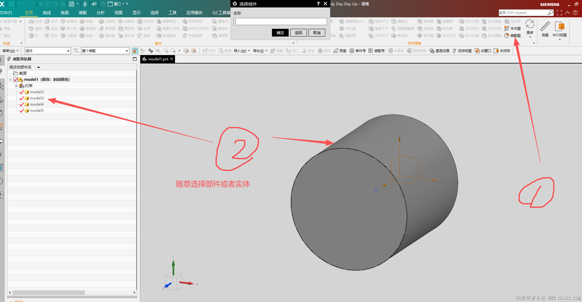Click the 本件图 icon in the ribbon
582x302 pixels.
tap(513, 28)
